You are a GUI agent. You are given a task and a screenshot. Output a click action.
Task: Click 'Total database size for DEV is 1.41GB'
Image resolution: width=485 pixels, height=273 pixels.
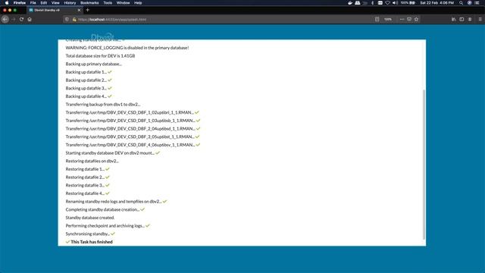pyautogui.click(x=100, y=55)
